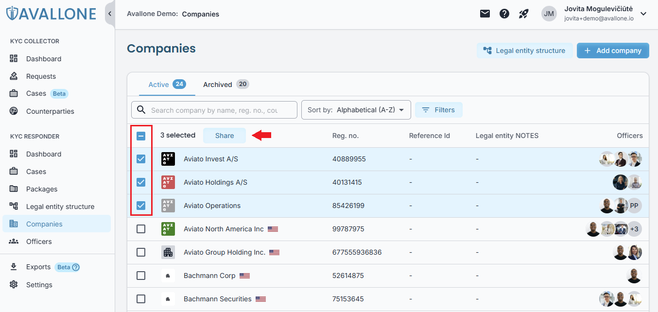Image resolution: width=658 pixels, height=312 pixels.
Task: Click the JM user avatar
Action: 549,14
